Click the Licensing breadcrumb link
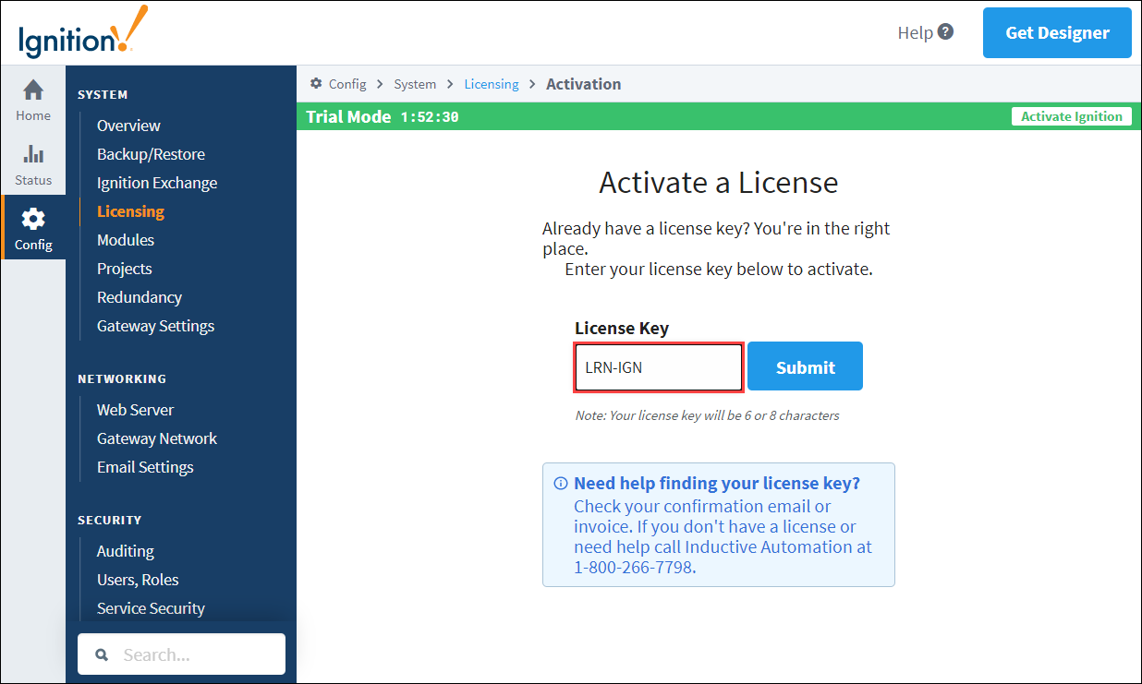The image size is (1142, 684). point(492,84)
